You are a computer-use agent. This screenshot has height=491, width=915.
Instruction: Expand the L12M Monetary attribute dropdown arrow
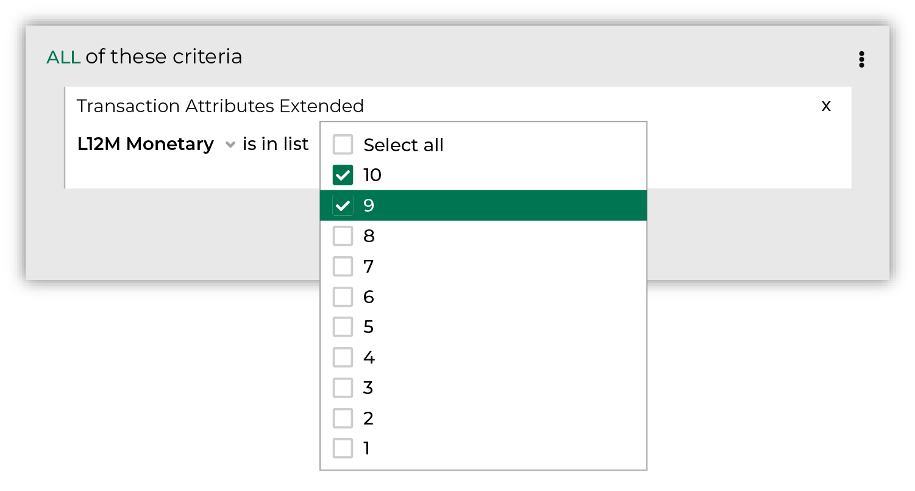(230, 145)
